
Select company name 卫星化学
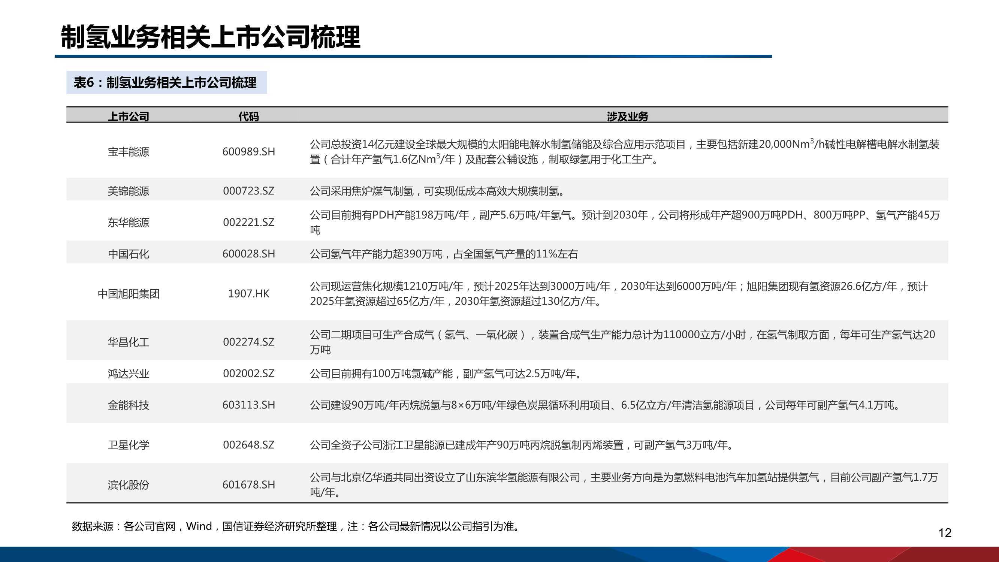point(129,444)
